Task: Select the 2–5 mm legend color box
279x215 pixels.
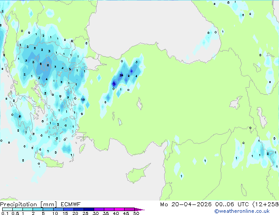Action: pos(38,209)
